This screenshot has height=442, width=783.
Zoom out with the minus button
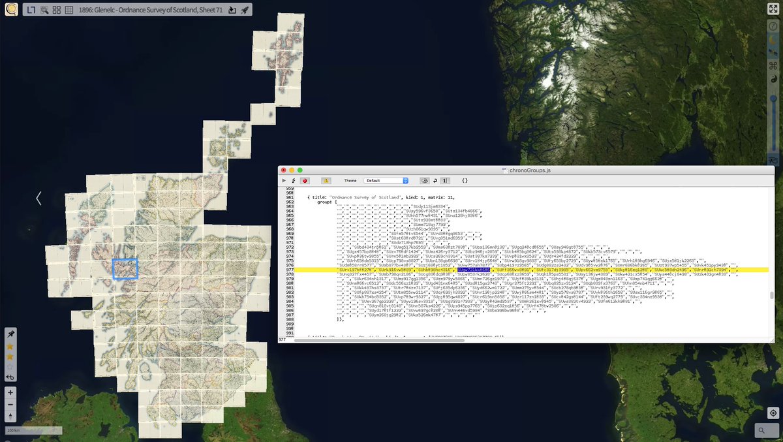[x=10, y=405]
